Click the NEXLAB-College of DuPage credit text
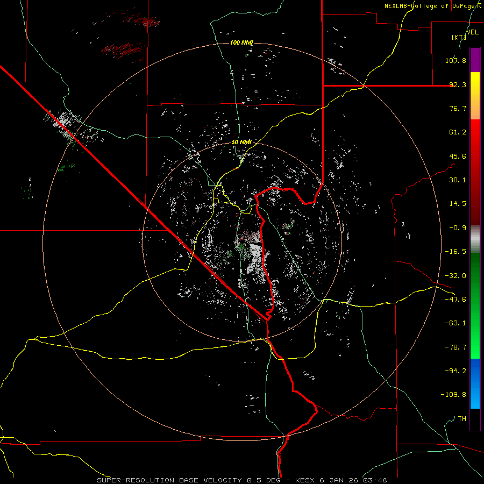The width and height of the screenshot is (484, 484). (x=433, y=6)
